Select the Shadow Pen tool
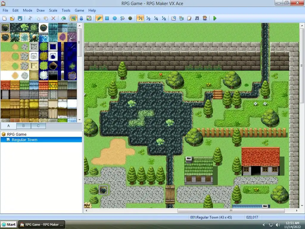 130,18
